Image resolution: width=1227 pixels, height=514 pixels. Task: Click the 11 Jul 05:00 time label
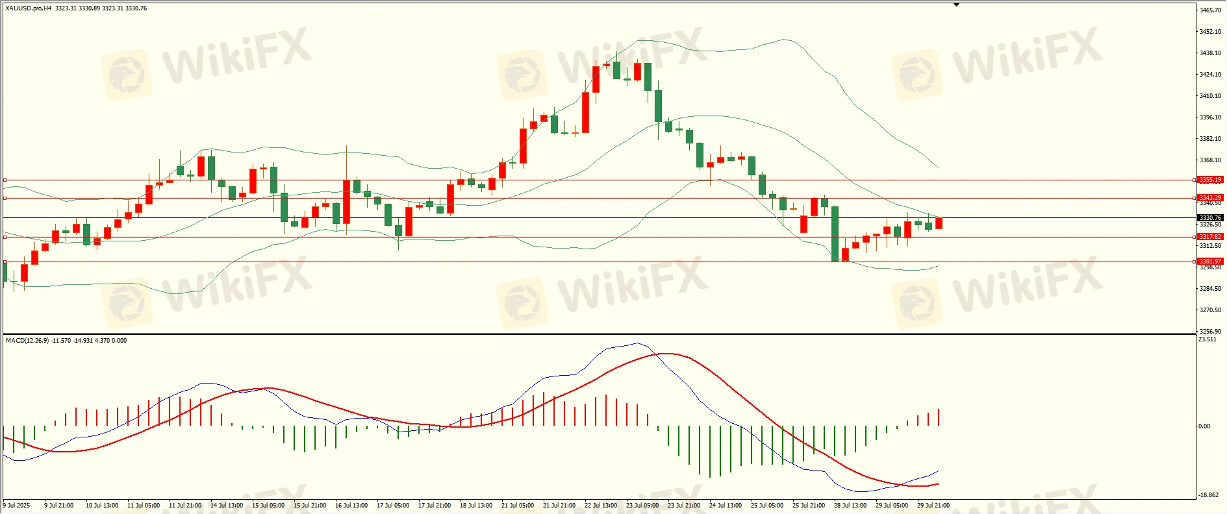[x=144, y=506]
